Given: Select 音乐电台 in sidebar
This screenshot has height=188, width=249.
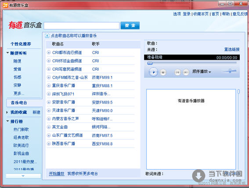Looking at the screenshot, I should (x=19, y=103).
